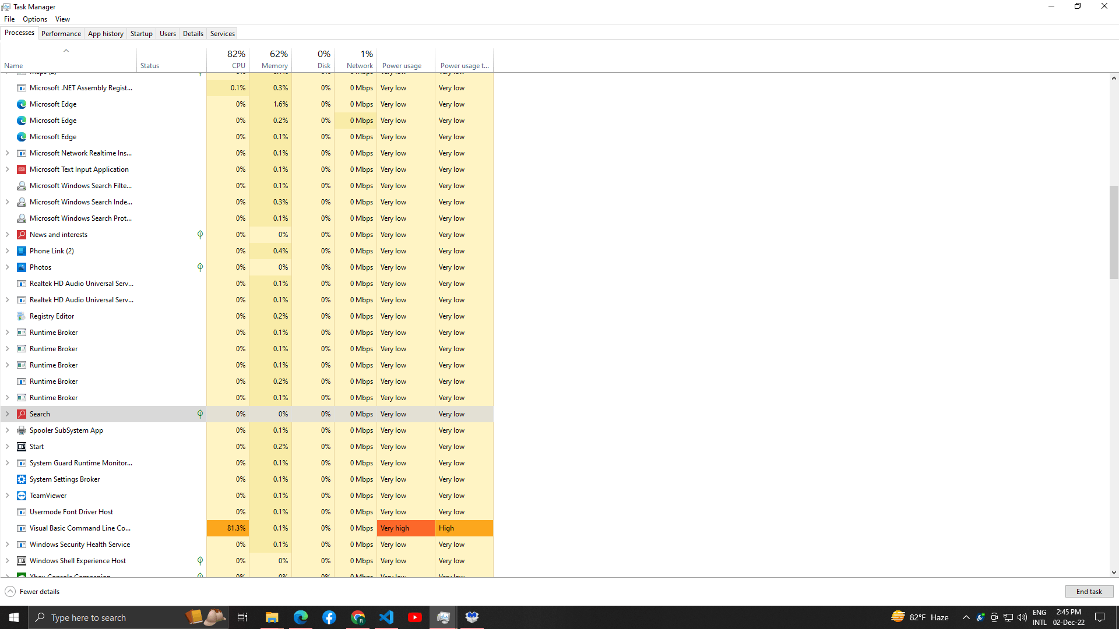Click the Phone Link process icon

(21, 250)
